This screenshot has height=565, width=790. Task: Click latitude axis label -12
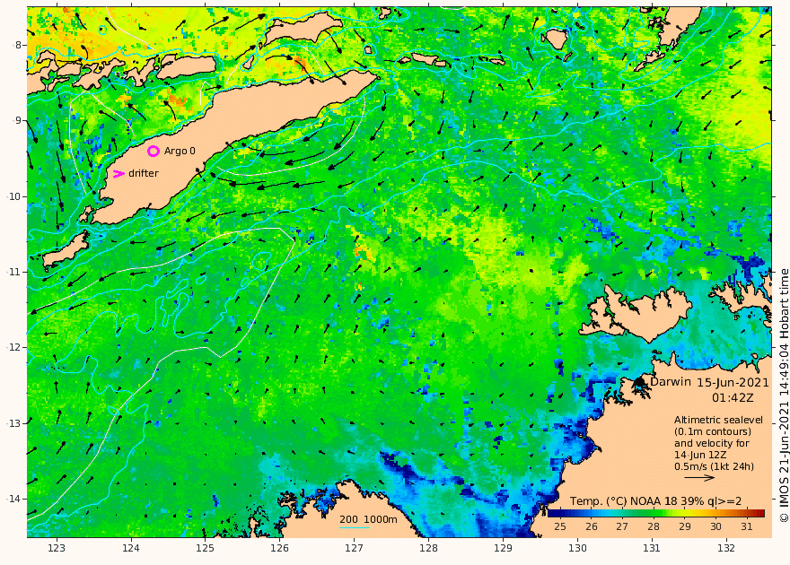coord(14,347)
